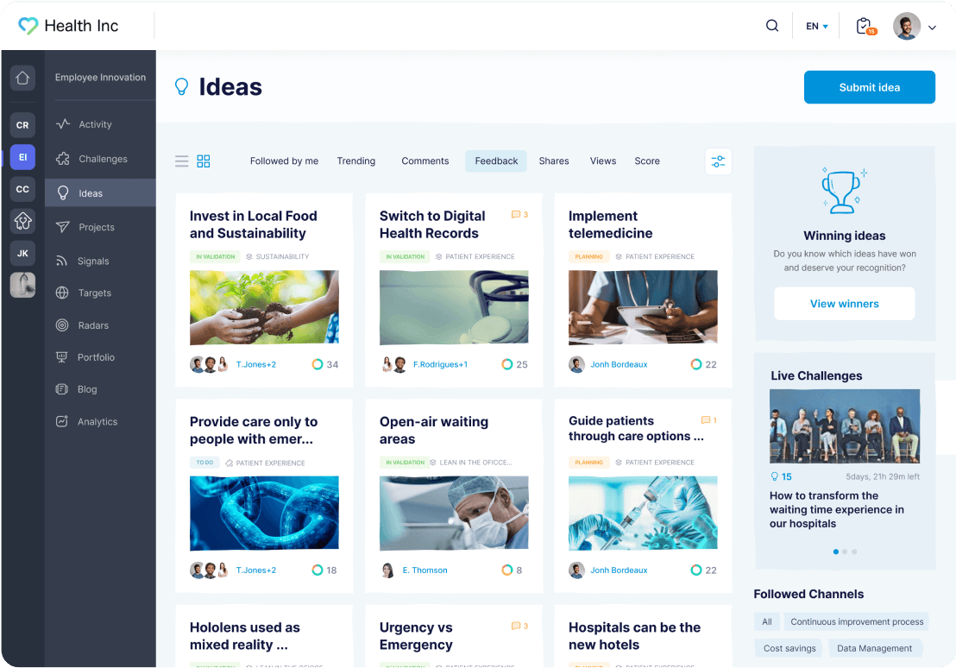Open the Employee Innovation sidebar heading

pyautogui.click(x=101, y=78)
